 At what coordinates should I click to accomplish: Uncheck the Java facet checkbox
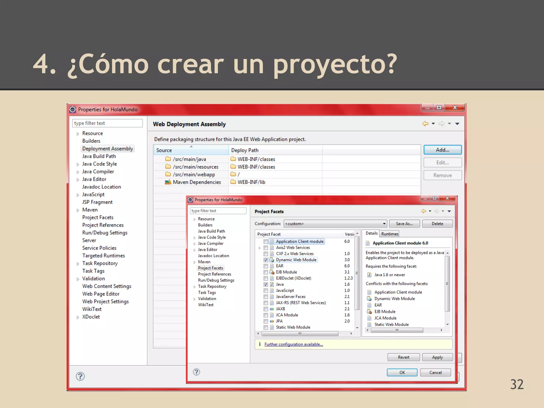point(266,284)
